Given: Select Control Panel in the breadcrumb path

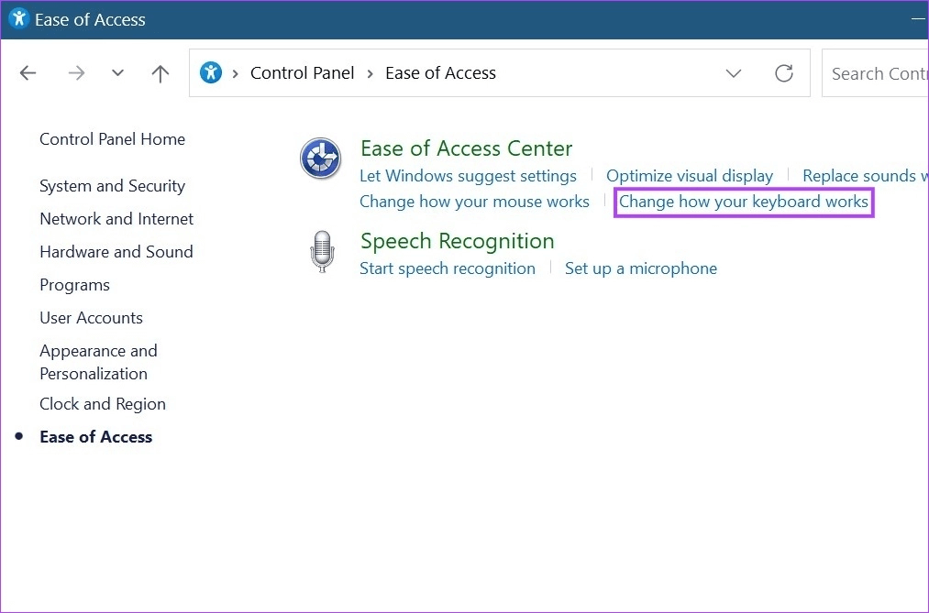Looking at the screenshot, I should click(x=302, y=72).
